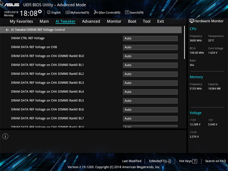The image size is (228, 171).
Task: Edit CHA DIMM0 Rank0 BL1 value field
Action: click(150, 65)
